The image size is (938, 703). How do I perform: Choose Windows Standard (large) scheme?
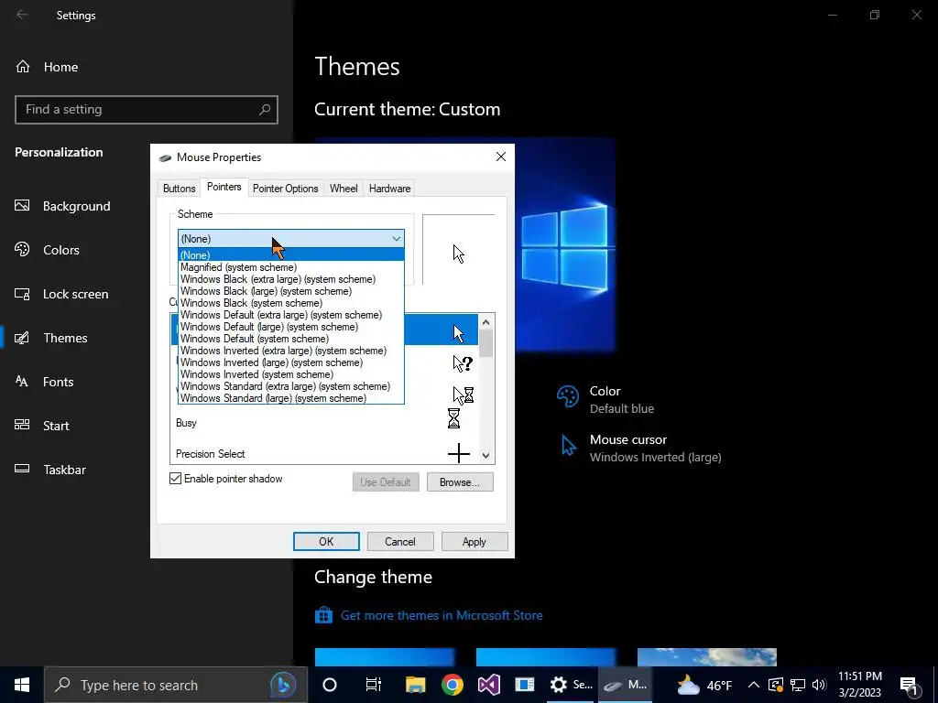pos(291,398)
